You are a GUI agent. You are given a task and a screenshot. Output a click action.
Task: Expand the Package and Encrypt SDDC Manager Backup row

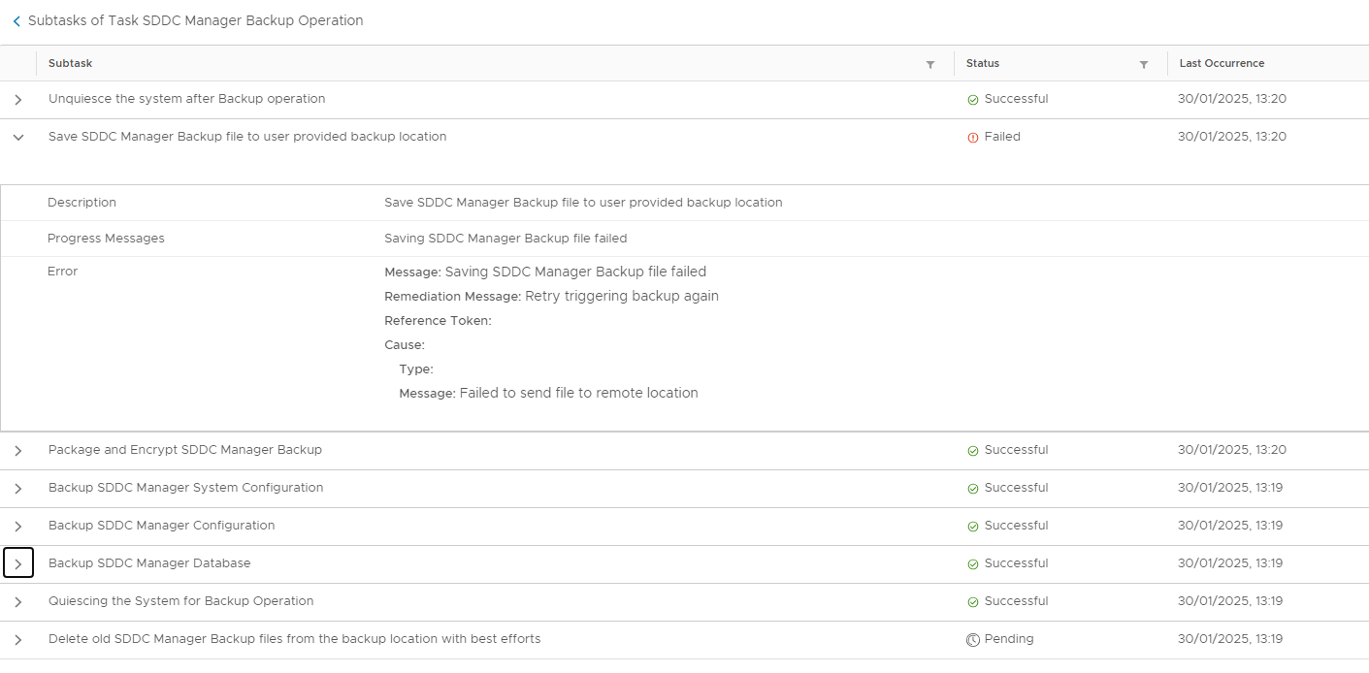18,451
